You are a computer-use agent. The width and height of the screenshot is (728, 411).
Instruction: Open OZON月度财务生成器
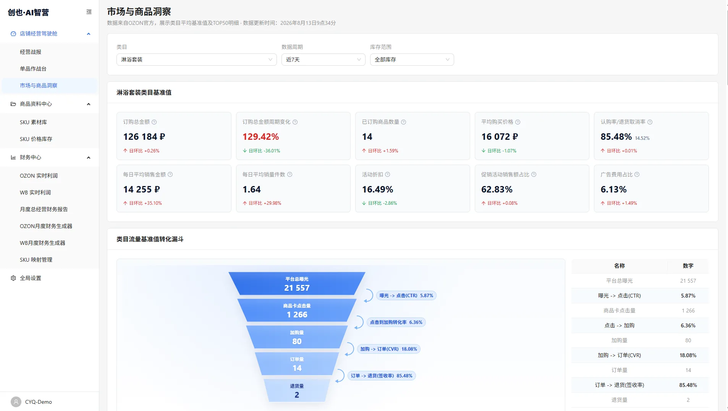[x=50, y=226]
